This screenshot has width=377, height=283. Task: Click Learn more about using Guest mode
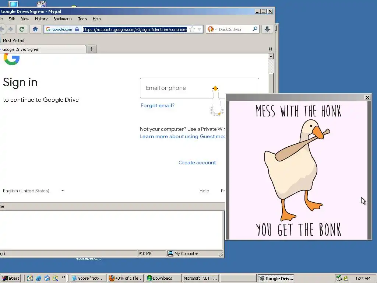(x=183, y=136)
